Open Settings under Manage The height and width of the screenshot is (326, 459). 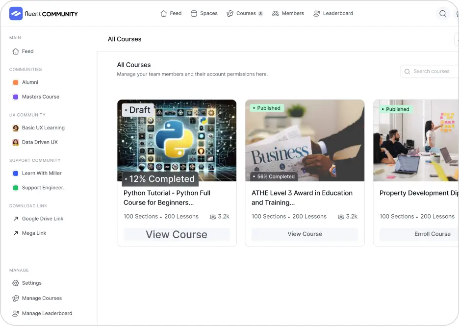click(x=31, y=283)
